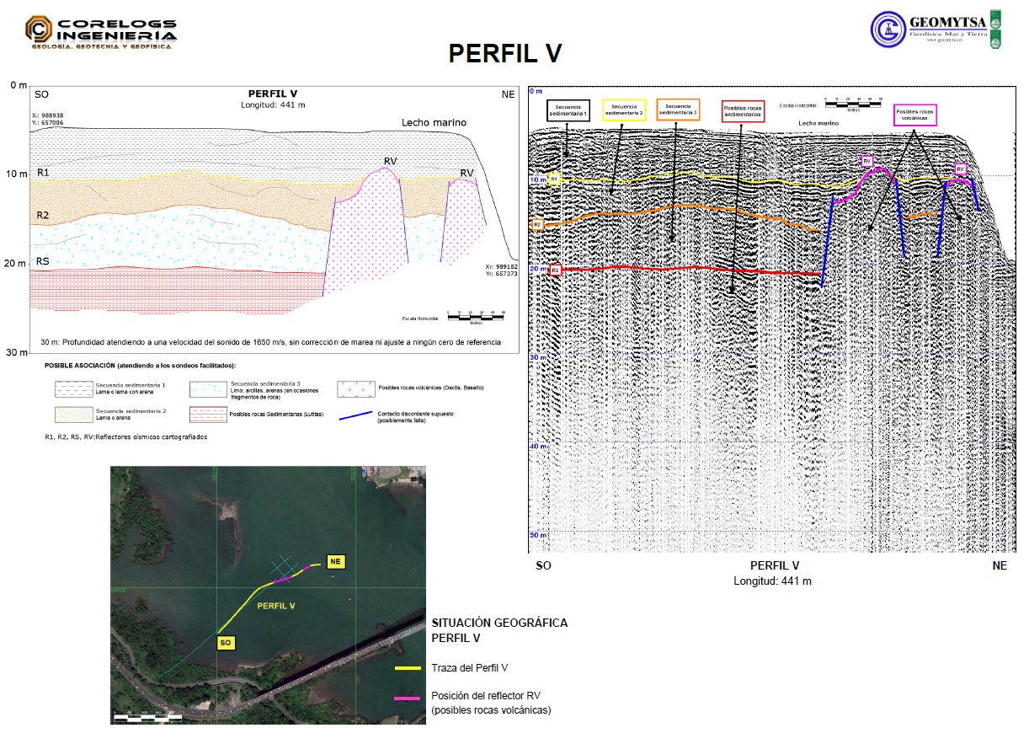Click the 50 m depth label in seismic section
The image size is (1029, 744).
coord(538,536)
